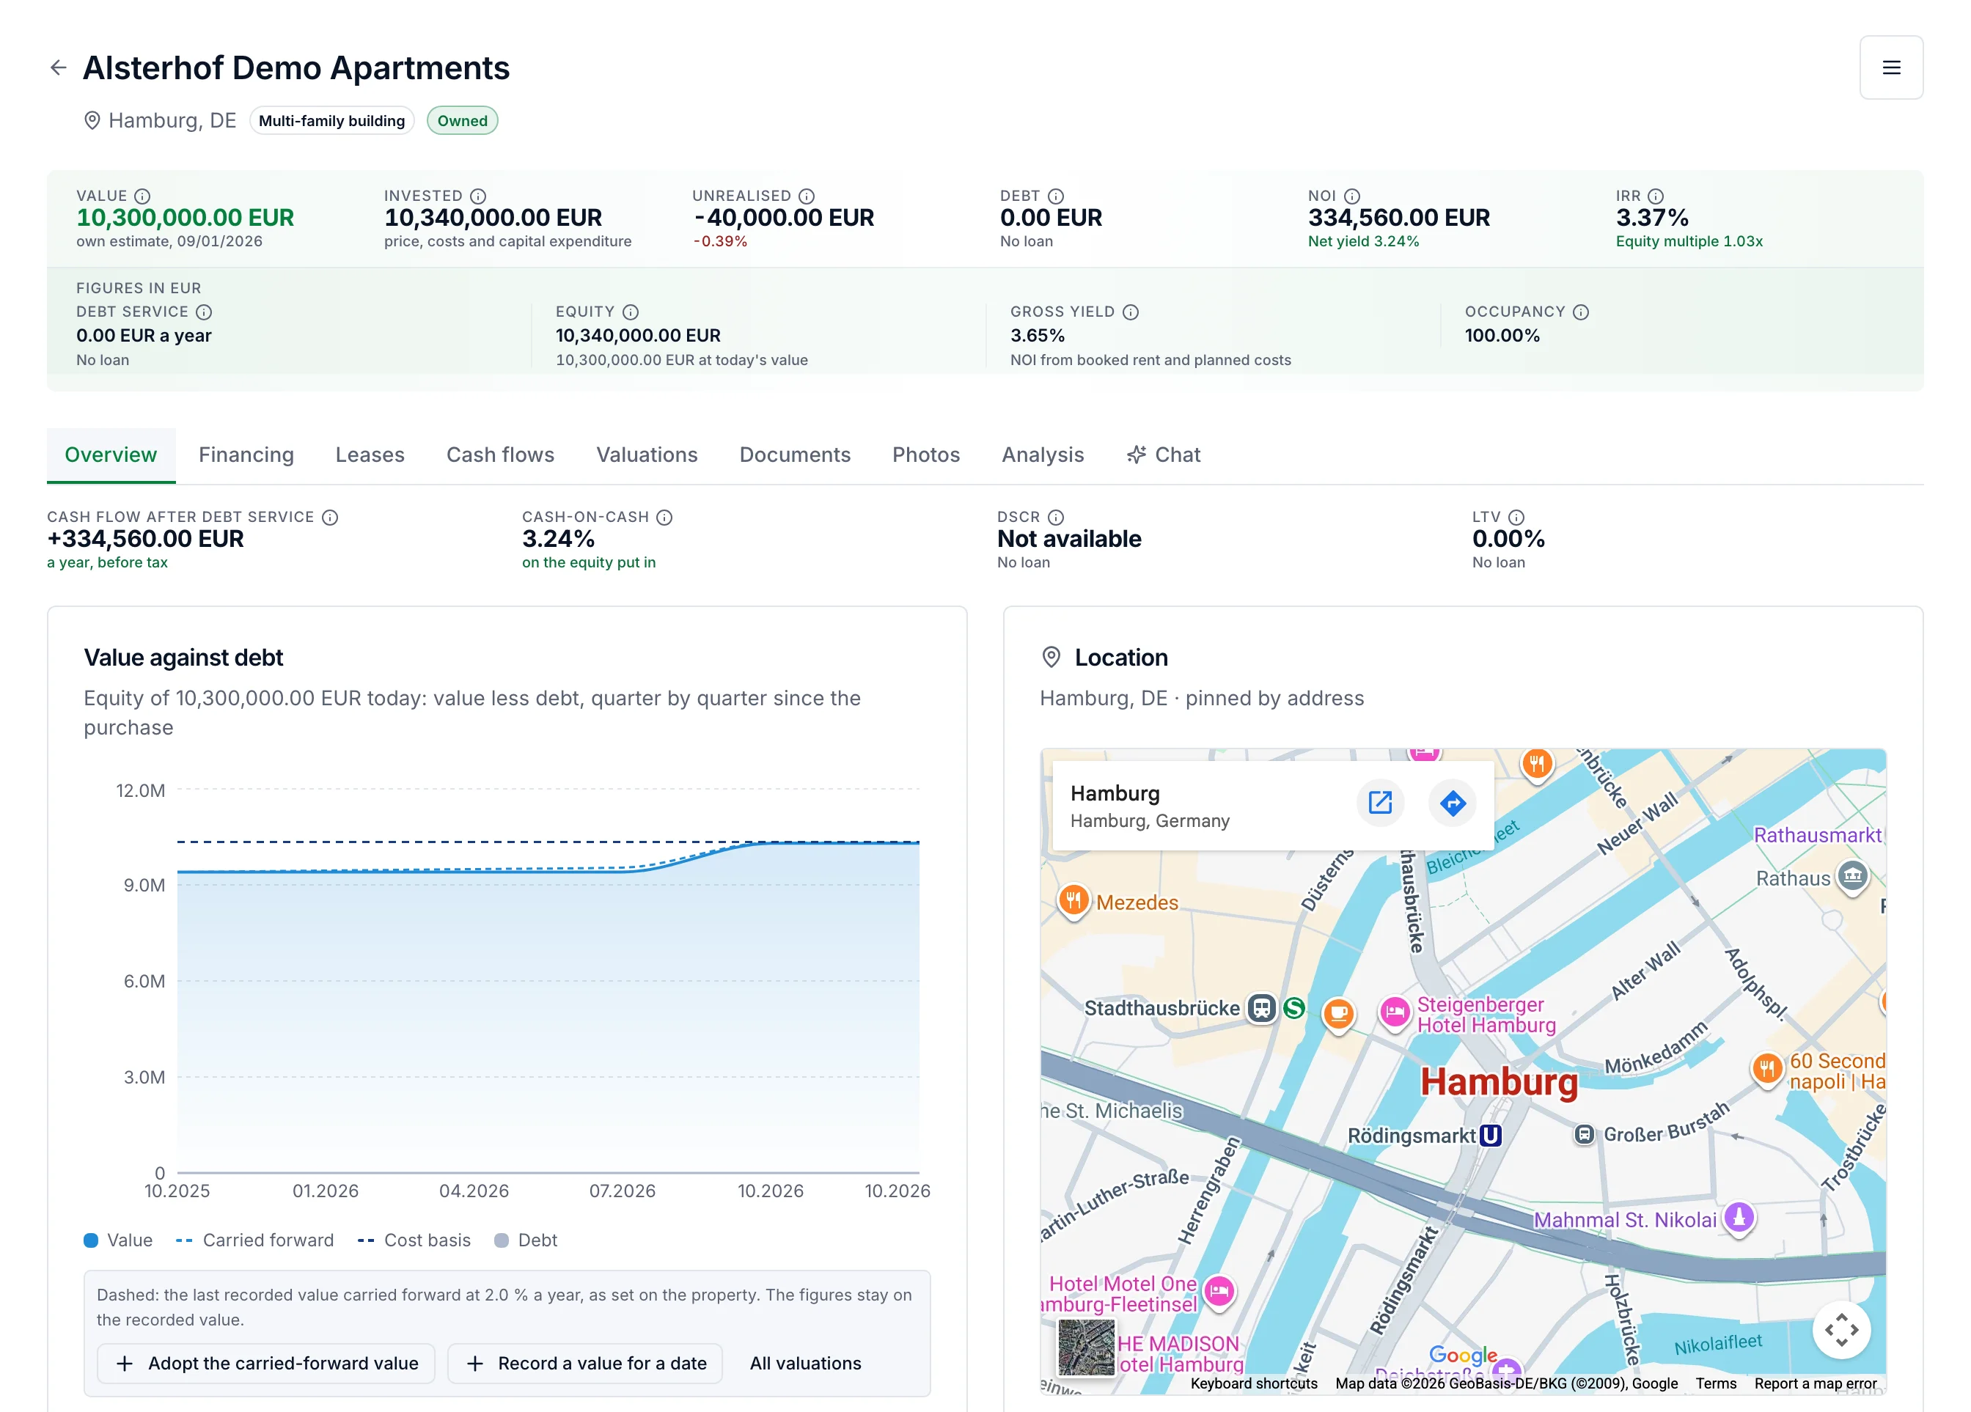This screenshot has height=1412, width=1971.
Task: Show info icon next to IRR
Action: click(x=1656, y=196)
